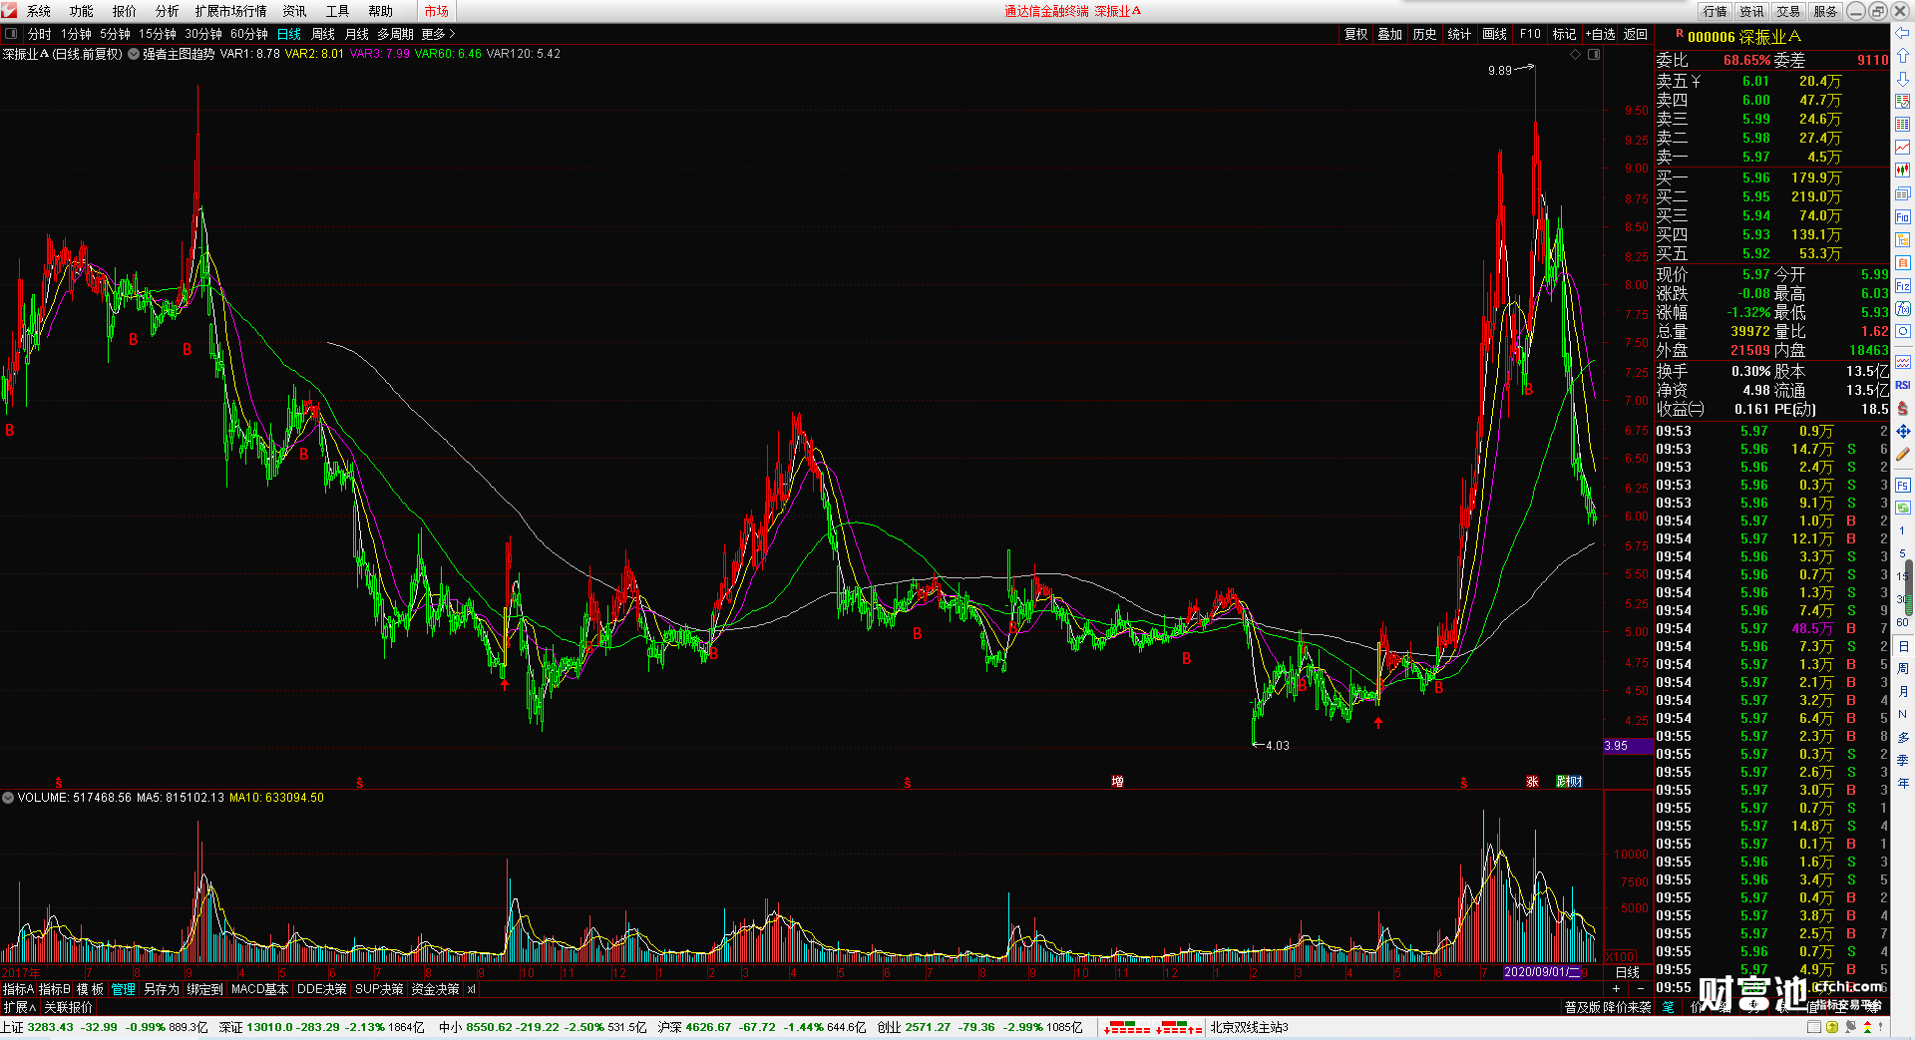Click the purple 3.95 price axis marker

1628,746
